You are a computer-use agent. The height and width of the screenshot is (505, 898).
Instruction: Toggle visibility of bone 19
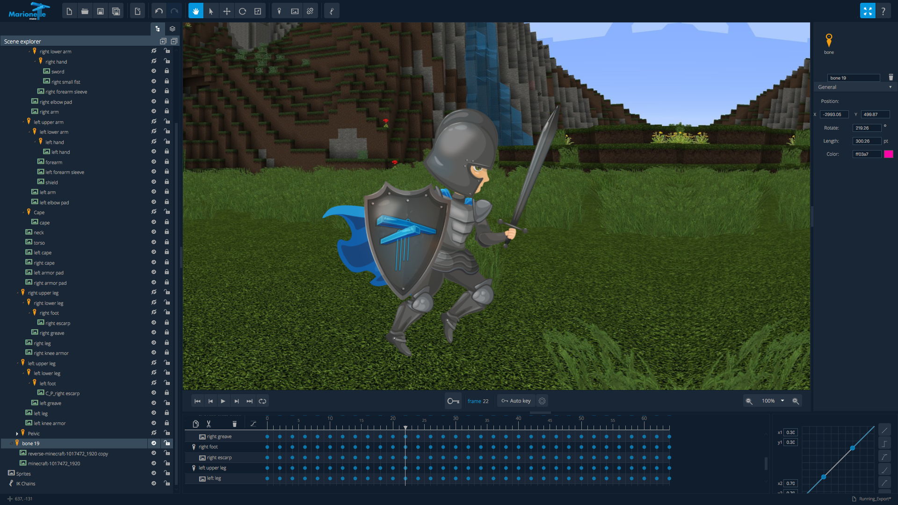coord(153,443)
